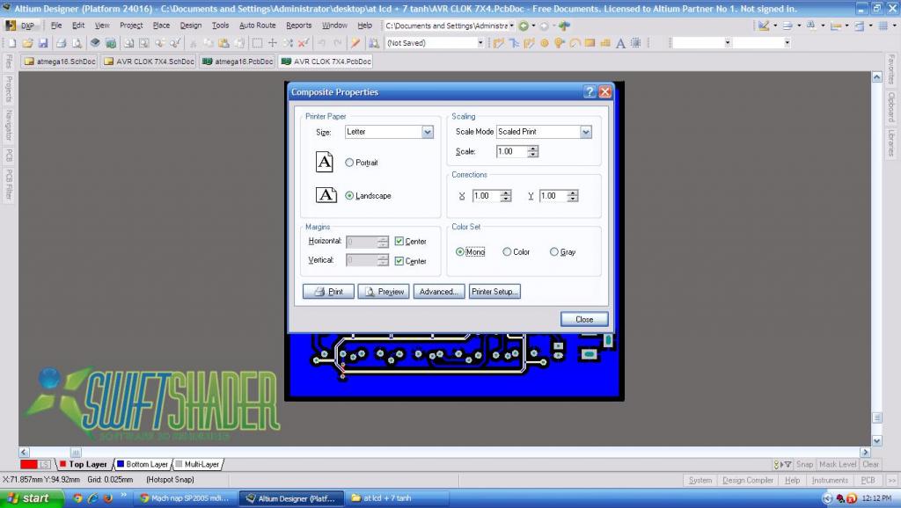Screen dimensions: 901x508
Task: Click the Home navigation icon
Action: coord(564,25)
